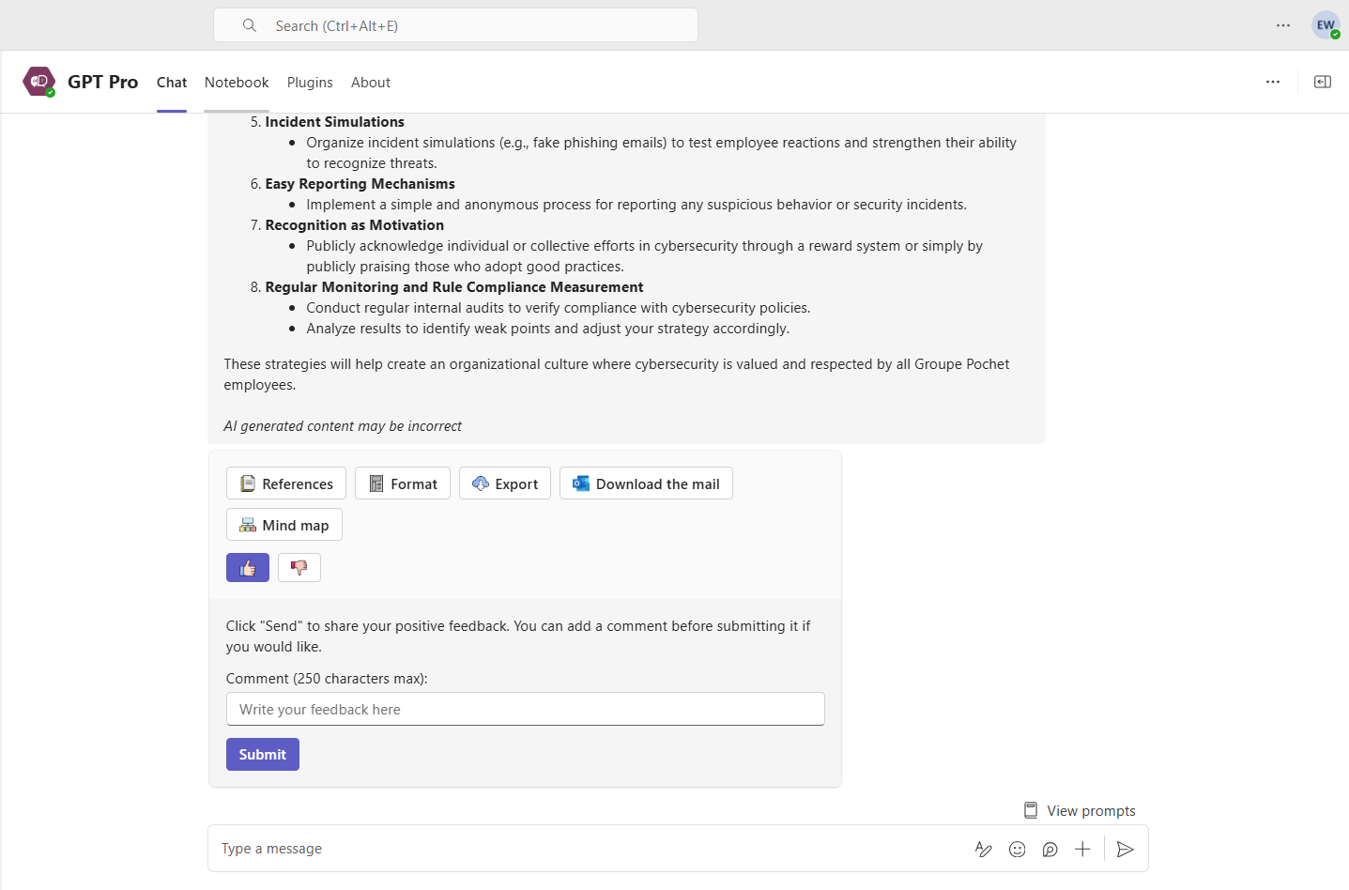Open View prompts
This screenshot has height=890, width=1349.
point(1079,810)
